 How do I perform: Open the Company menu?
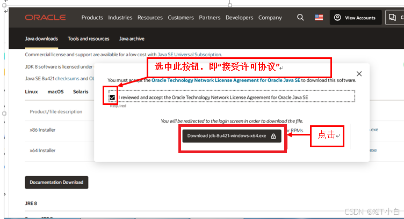270,18
